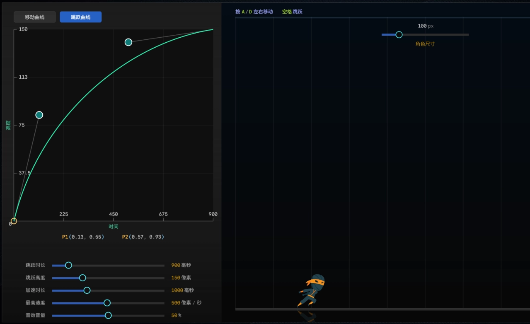
Task: Click the P2 bezier control handle
Action: (128, 42)
